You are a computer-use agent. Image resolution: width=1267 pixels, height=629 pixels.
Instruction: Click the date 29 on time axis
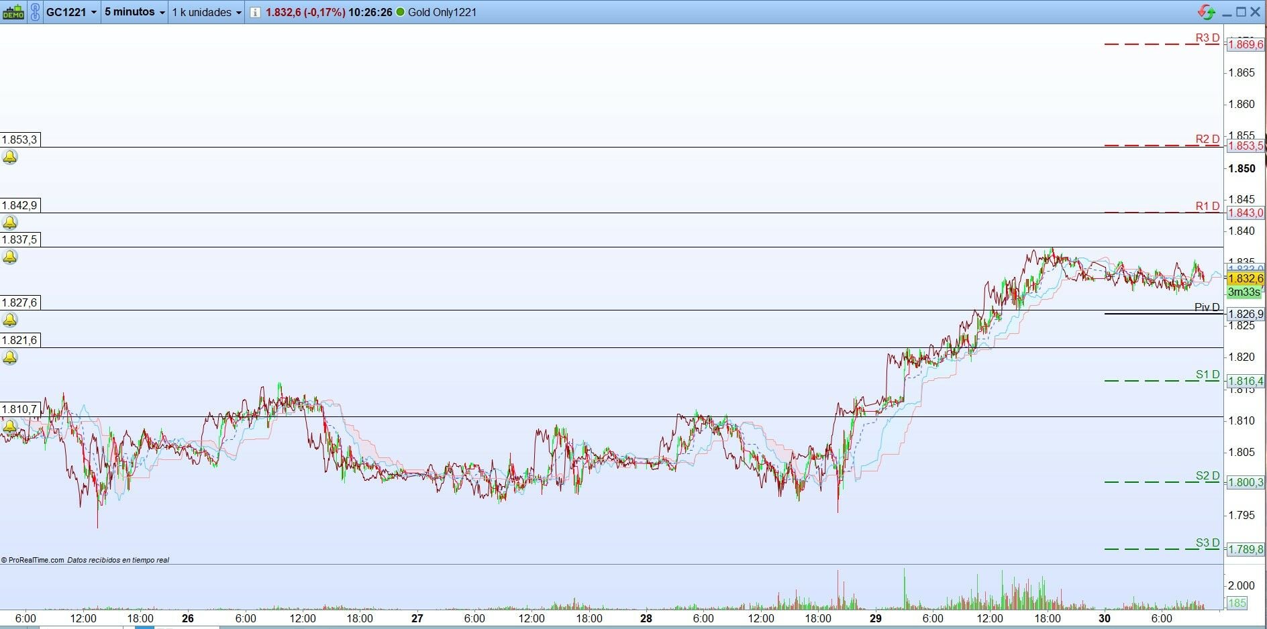876,618
